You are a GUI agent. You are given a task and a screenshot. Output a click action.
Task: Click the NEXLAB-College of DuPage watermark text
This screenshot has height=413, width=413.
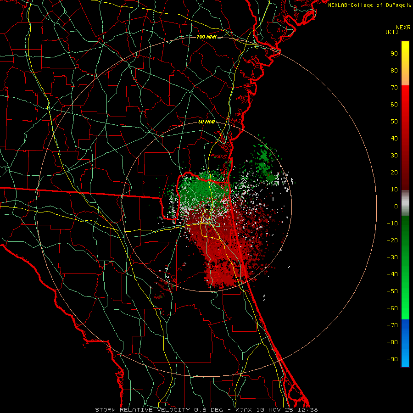[x=369, y=5]
